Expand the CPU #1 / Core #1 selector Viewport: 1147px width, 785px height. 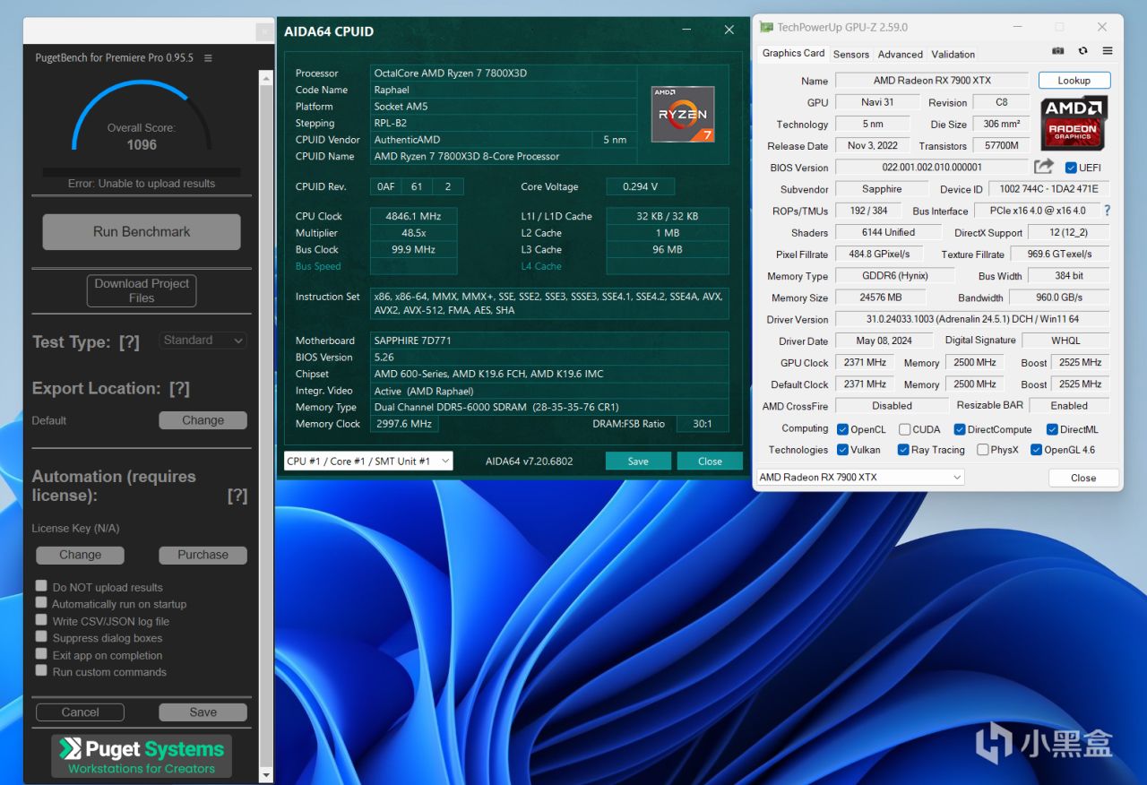[x=367, y=461]
